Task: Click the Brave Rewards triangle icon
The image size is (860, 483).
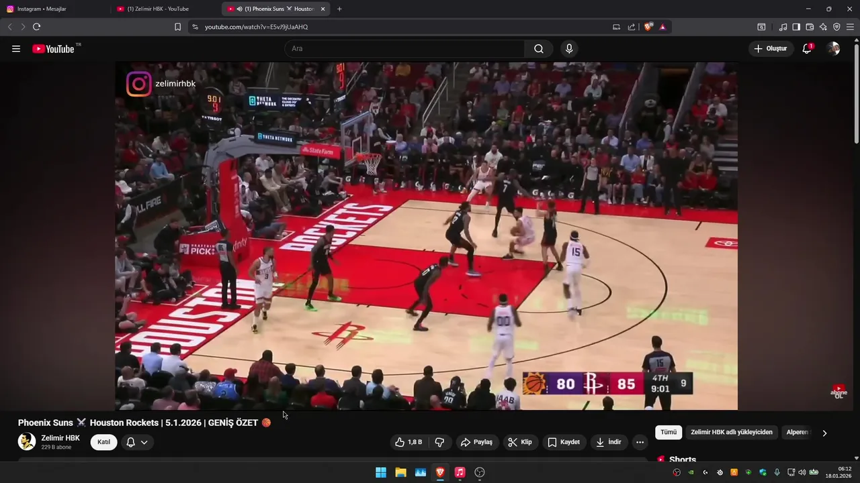Action: coord(662,27)
